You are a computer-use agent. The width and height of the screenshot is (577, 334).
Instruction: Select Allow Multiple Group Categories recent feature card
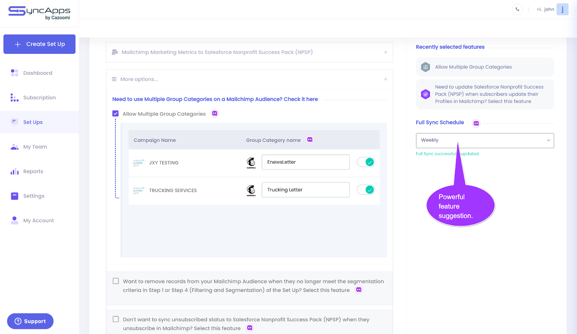pos(485,67)
